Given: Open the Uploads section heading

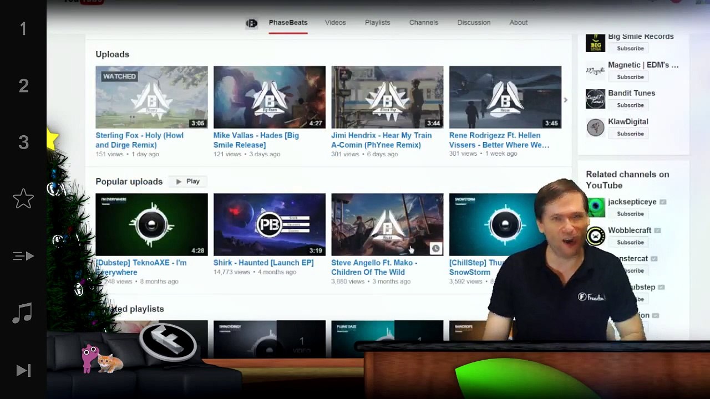Looking at the screenshot, I should (112, 54).
